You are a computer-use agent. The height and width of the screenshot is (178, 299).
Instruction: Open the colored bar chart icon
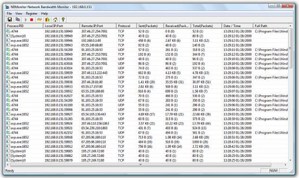47,20
